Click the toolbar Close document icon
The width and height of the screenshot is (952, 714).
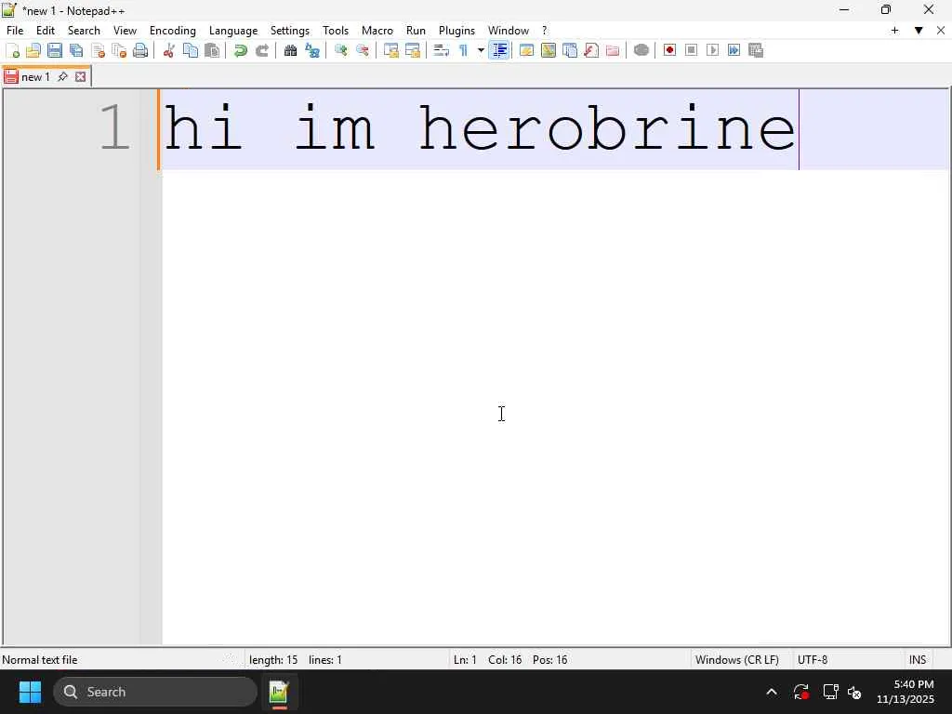(x=98, y=50)
